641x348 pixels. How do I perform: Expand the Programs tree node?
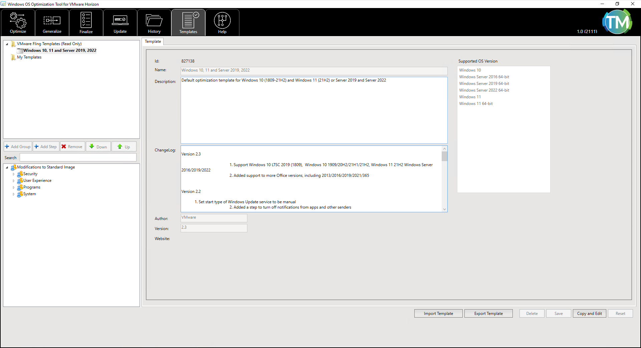point(14,187)
